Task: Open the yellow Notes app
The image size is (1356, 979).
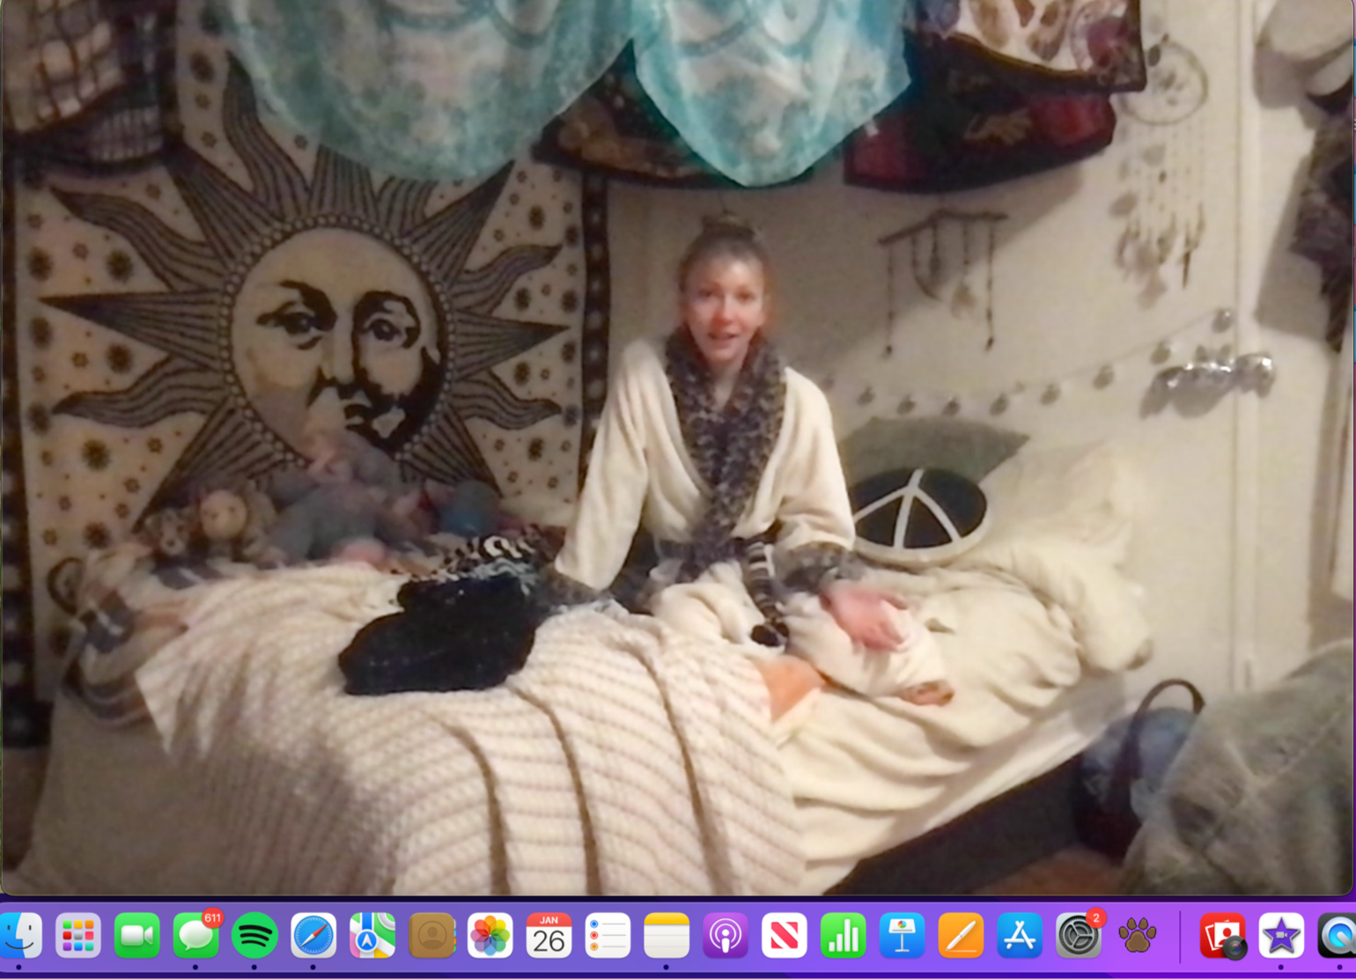Action: [x=667, y=935]
